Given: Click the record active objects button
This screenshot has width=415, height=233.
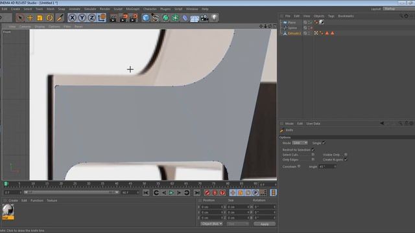Looking at the screenshot, I should (207, 193).
